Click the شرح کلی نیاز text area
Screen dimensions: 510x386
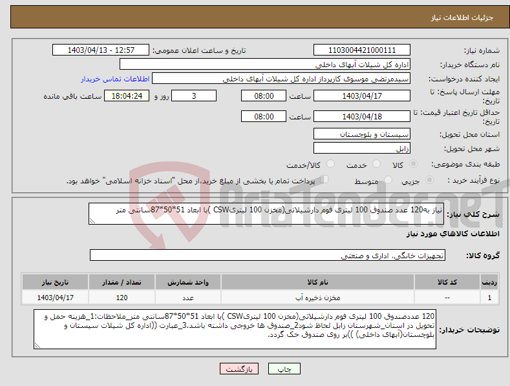(x=266, y=214)
